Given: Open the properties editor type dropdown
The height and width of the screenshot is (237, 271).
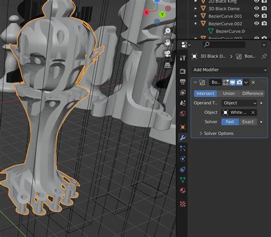Looking at the screenshot, I should click(186, 45).
